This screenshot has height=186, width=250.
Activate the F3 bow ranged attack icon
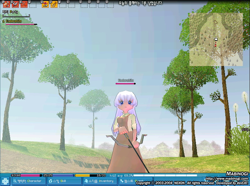(x=24, y=4)
